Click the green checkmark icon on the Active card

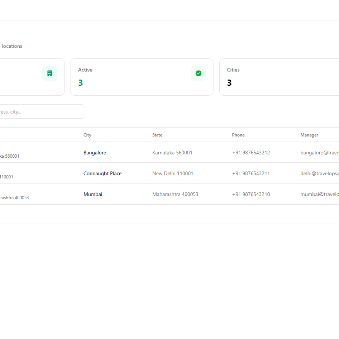[x=198, y=73]
